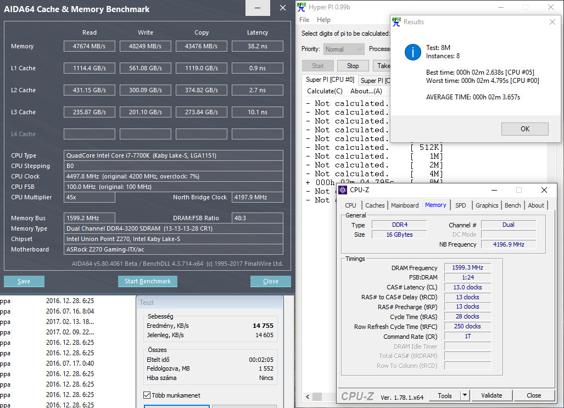Open the CPU-Z Tools dropdown arrow
This screenshot has width=564, height=408.
(465, 395)
